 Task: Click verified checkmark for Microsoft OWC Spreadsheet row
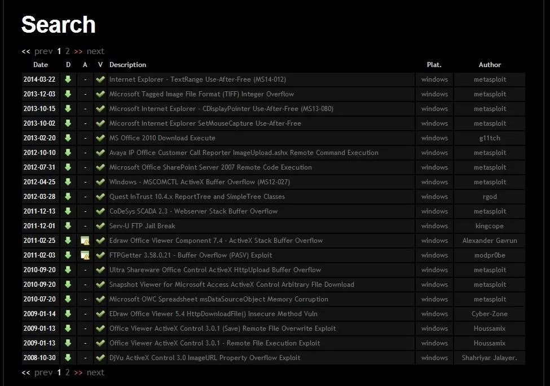(x=100, y=299)
